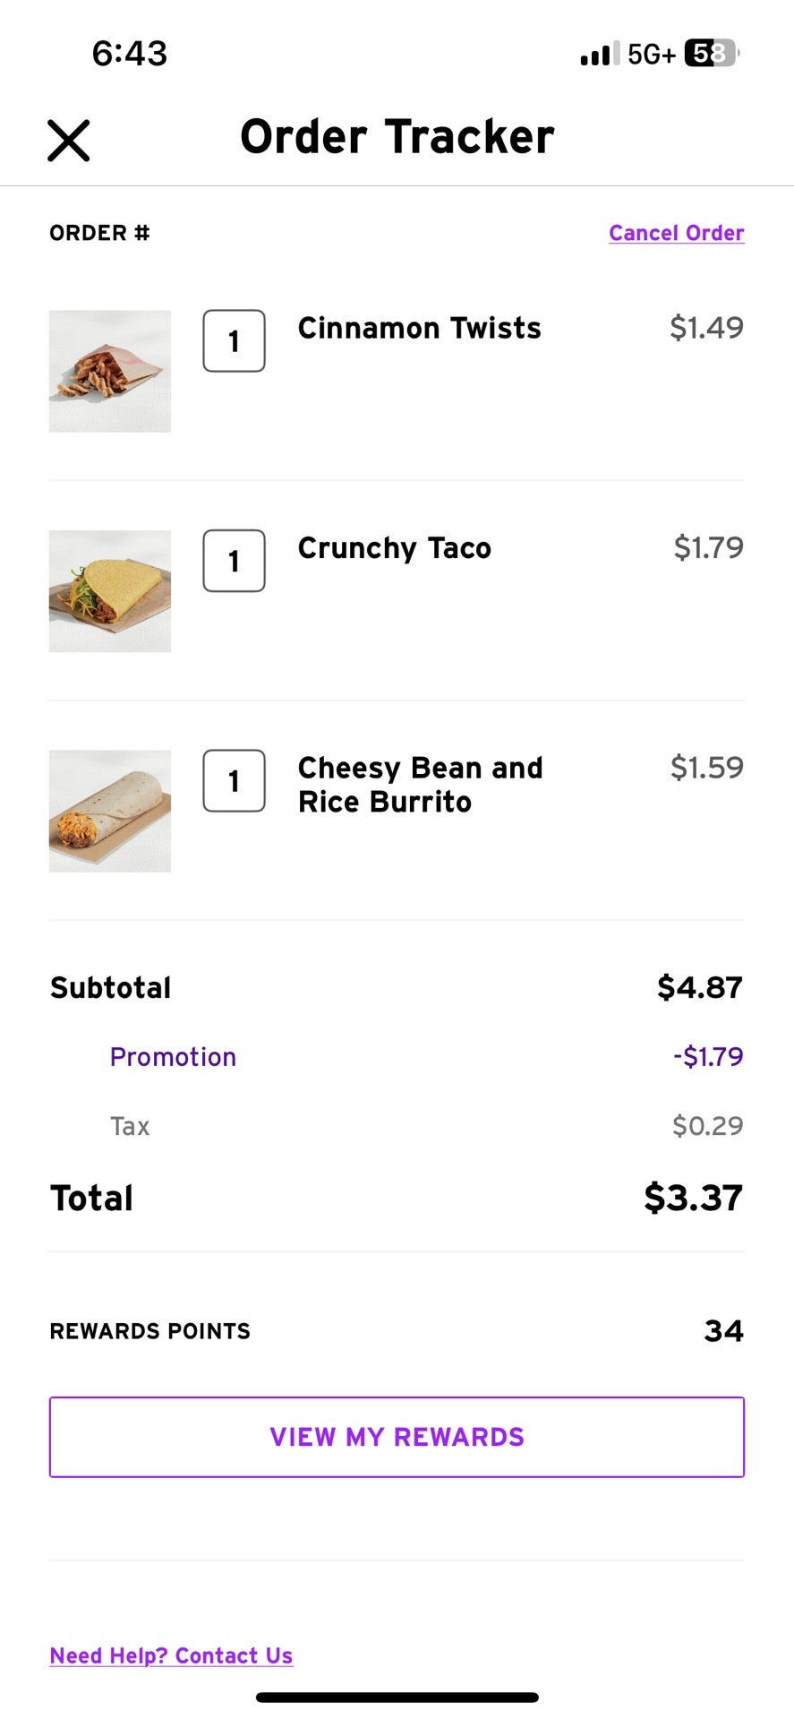794x1719 pixels.
Task: Tap the battery indicator in status bar
Action: (x=712, y=54)
